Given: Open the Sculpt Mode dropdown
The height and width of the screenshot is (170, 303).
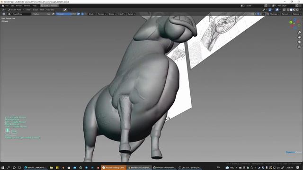Looking at the screenshot, I should 16,9.
